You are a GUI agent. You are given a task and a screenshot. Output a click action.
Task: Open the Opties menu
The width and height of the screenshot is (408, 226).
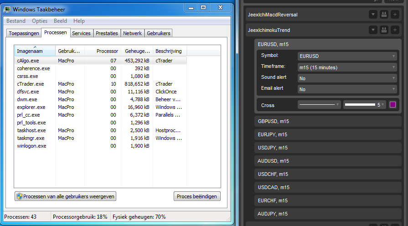[40, 21]
